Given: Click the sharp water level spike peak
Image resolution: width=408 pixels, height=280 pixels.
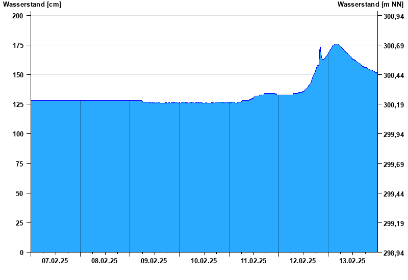Looking at the screenshot, I should point(320,45).
